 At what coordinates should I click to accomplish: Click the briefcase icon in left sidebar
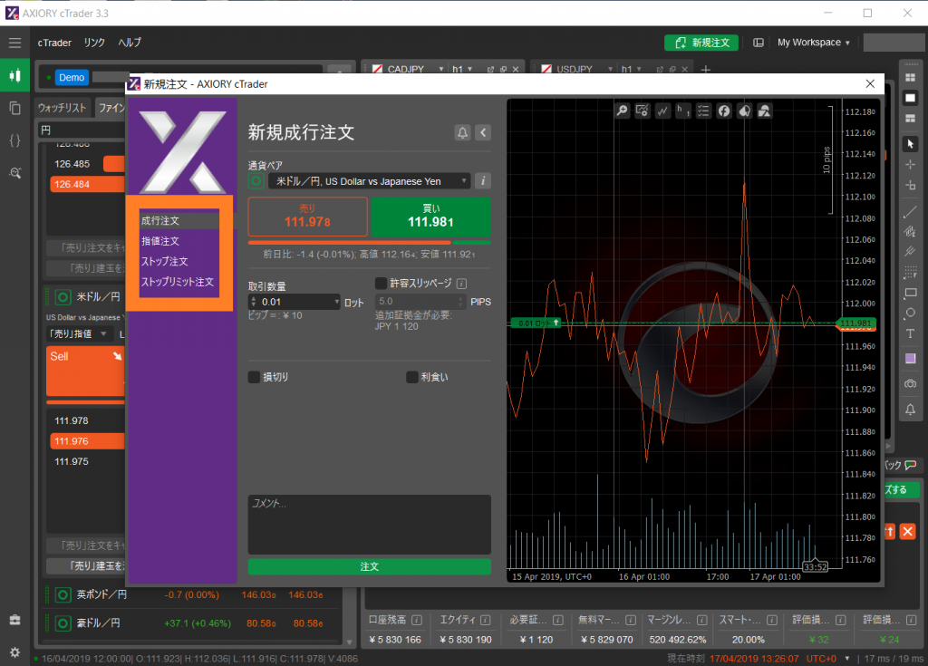[x=14, y=620]
